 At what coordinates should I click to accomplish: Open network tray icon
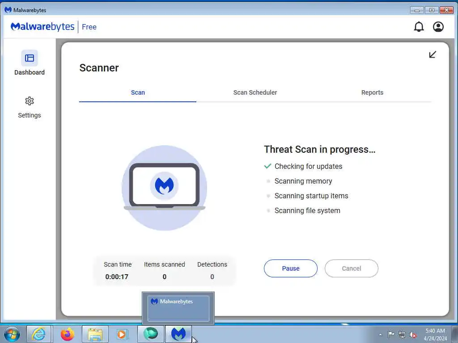[x=402, y=335]
